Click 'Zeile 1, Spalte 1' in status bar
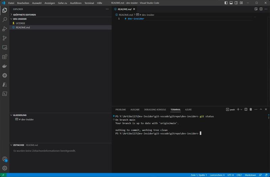This screenshot has height=177, width=270. (x=199, y=175)
